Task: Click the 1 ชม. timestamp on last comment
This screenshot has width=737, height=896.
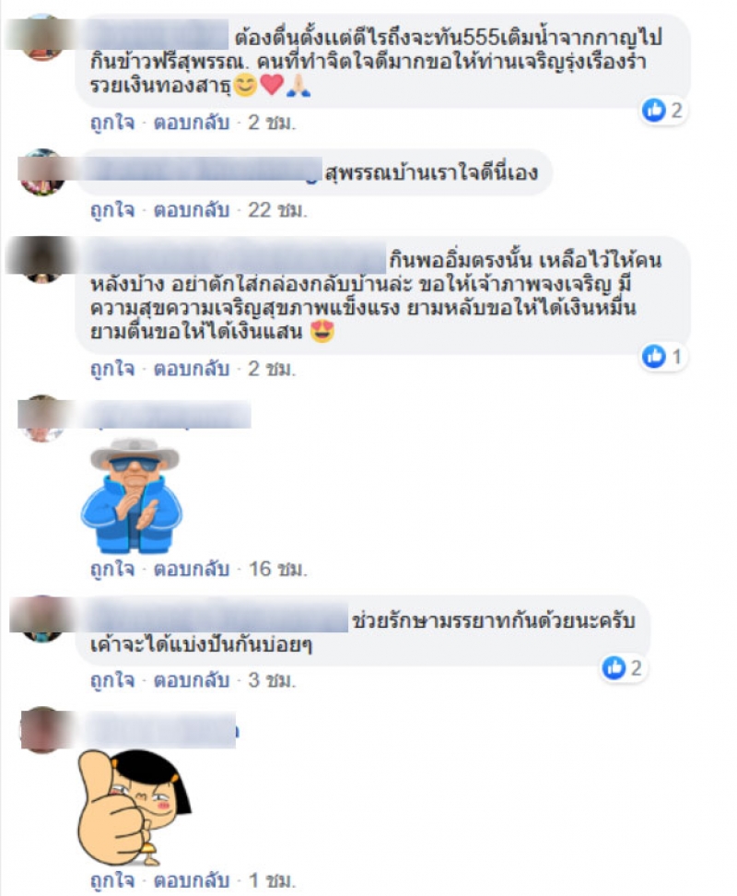Action: point(272,880)
